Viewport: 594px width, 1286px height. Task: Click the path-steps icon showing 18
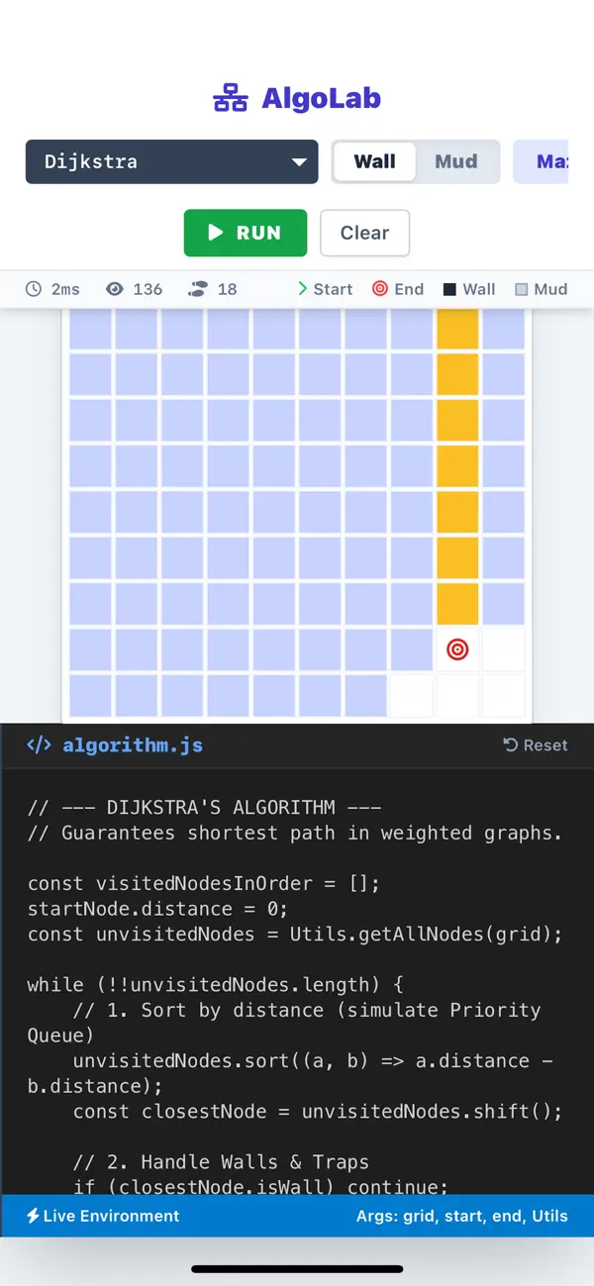click(x=197, y=288)
